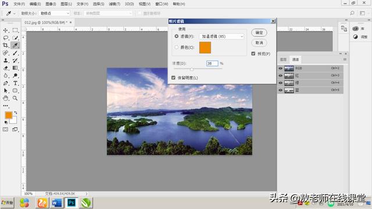
Task: Select the Eraser tool
Action: (x=5, y=68)
